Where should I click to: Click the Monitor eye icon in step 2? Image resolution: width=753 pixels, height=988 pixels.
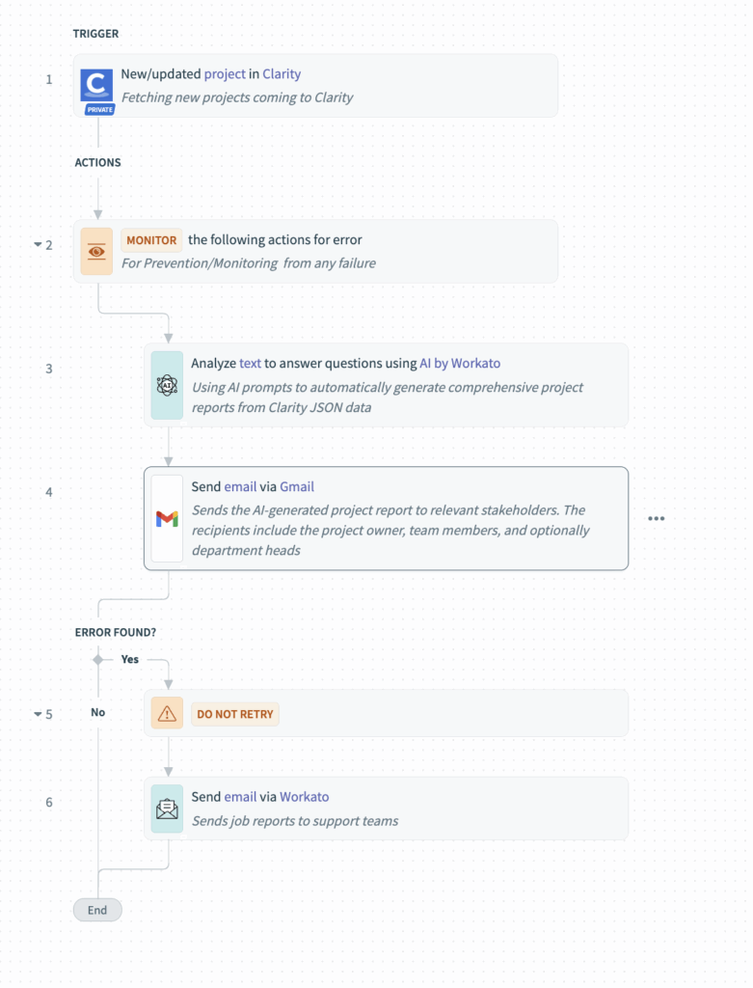click(96, 251)
